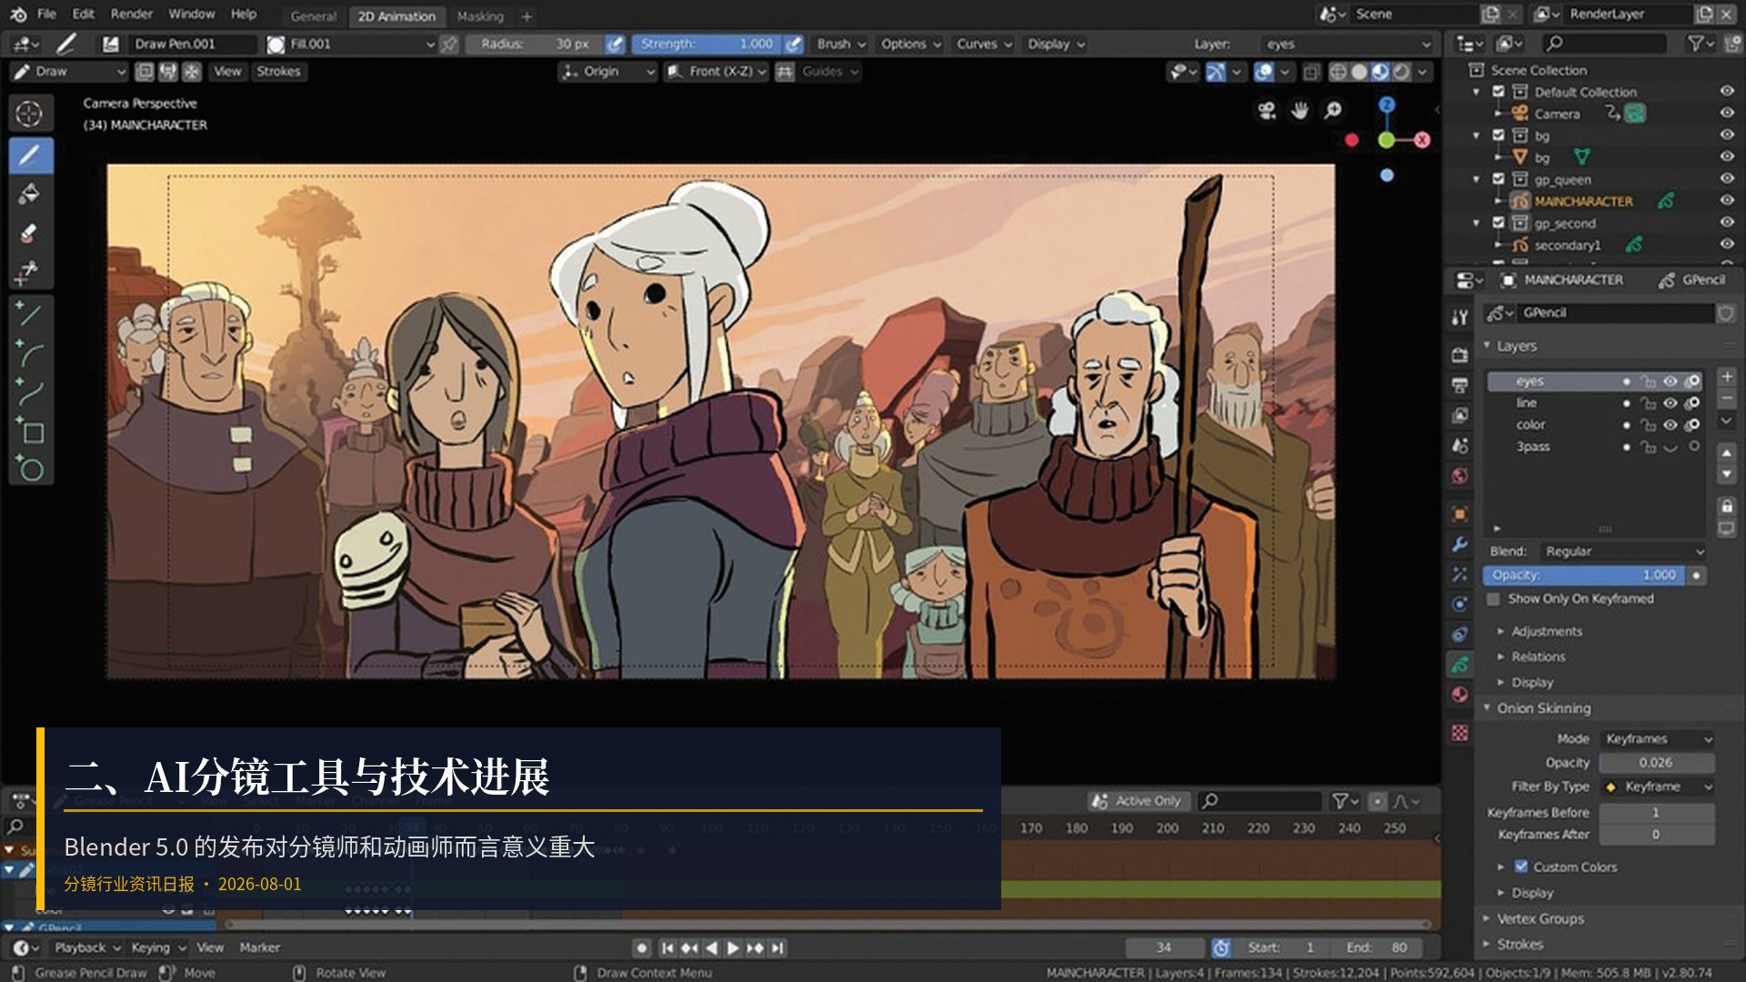This screenshot has width=1746, height=982.
Task: Play the animation forward
Action: pyautogui.click(x=733, y=947)
